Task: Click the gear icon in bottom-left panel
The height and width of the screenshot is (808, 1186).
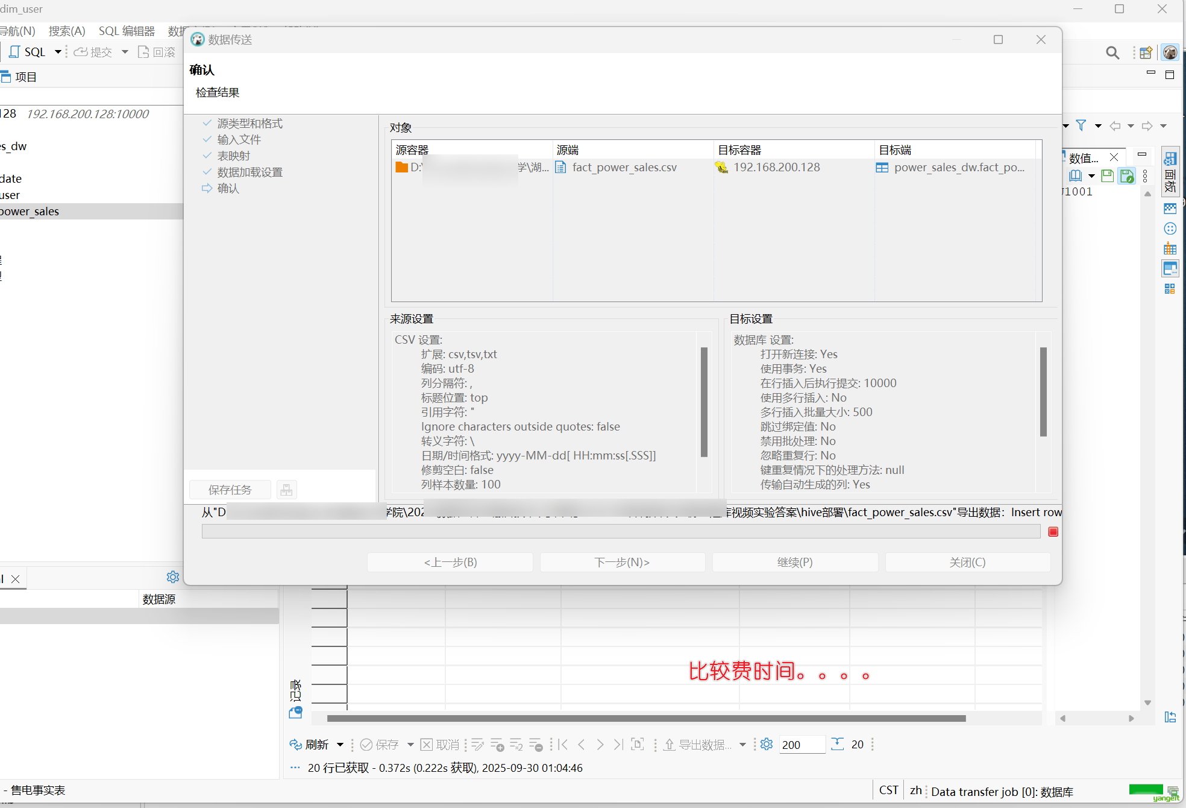Action: click(172, 577)
